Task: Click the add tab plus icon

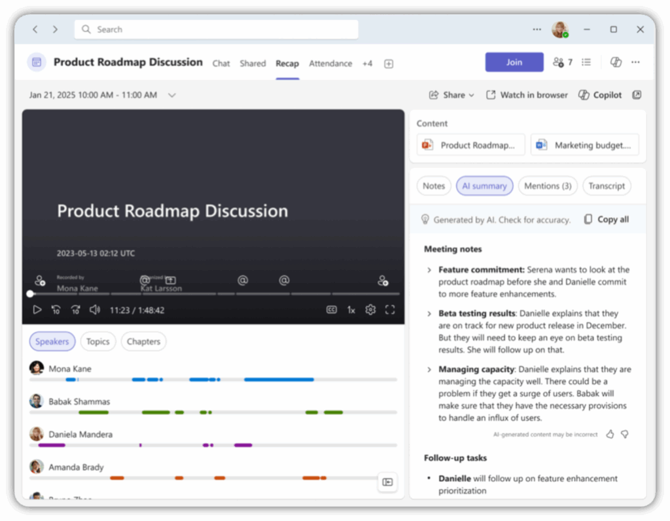Action: (389, 63)
